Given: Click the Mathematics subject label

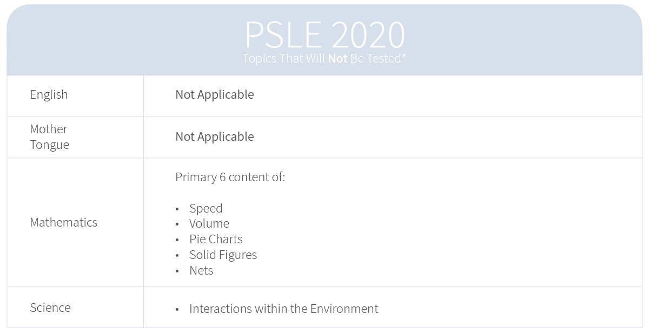Looking at the screenshot, I should click(64, 222).
